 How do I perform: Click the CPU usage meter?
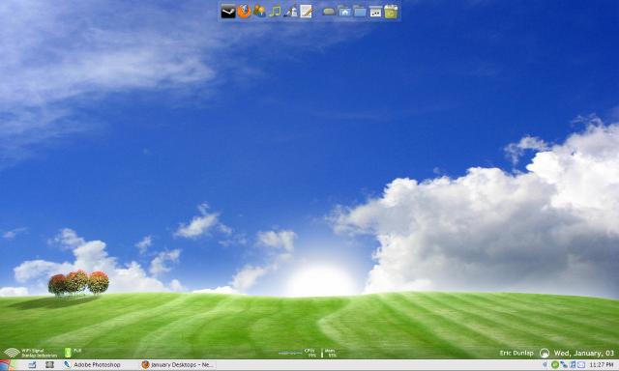click(x=297, y=353)
